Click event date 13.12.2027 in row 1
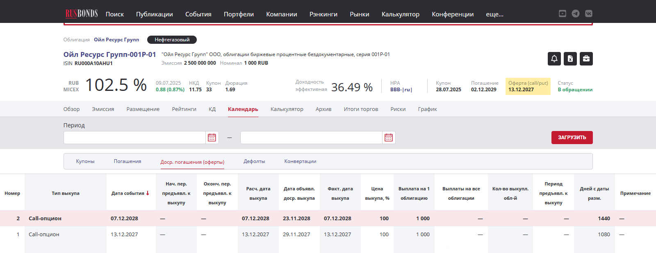Image resolution: width=656 pixels, height=253 pixels. coord(124,235)
